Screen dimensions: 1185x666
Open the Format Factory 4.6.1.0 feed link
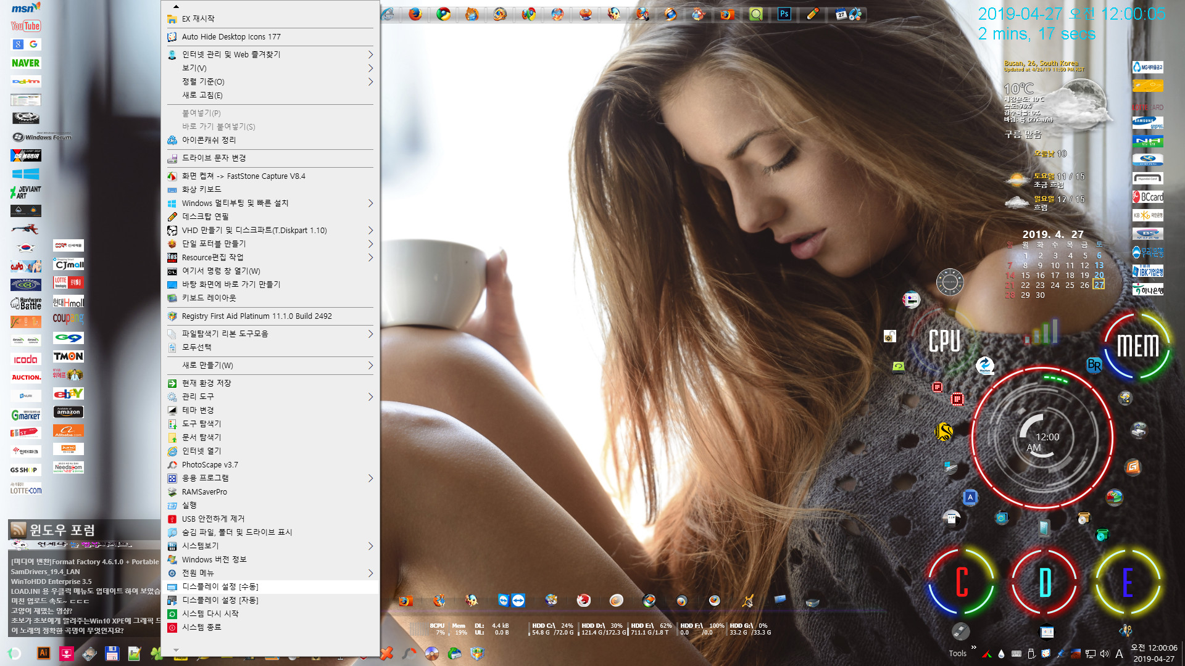(x=85, y=562)
